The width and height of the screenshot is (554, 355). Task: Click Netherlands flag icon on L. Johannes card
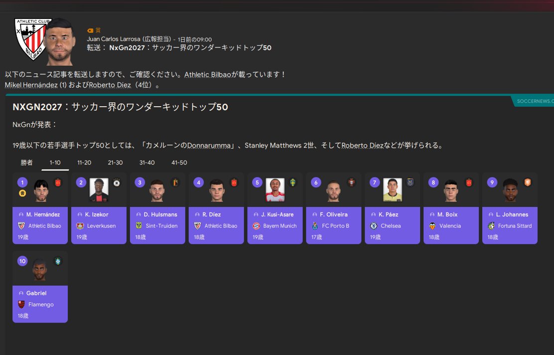528,182
